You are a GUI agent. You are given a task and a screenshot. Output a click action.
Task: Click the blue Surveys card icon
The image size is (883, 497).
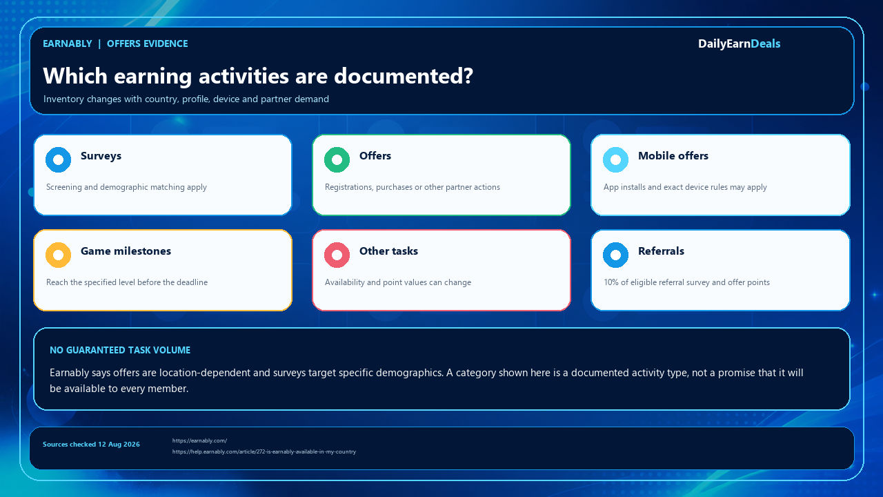pyautogui.click(x=58, y=160)
